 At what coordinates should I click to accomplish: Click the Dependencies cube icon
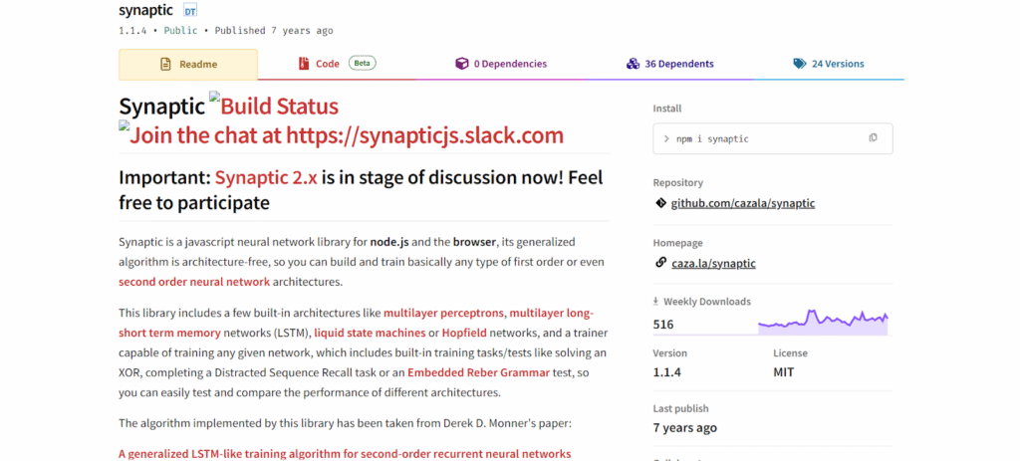point(461,64)
